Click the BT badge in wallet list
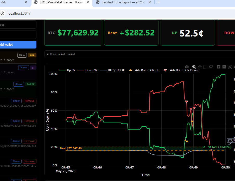This screenshot has width=235, height=181. [33, 68]
